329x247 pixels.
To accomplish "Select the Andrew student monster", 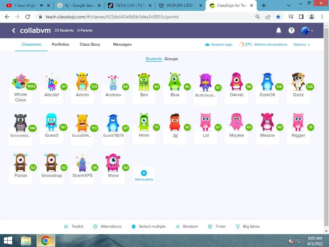I will pyautogui.click(x=113, y=83).
